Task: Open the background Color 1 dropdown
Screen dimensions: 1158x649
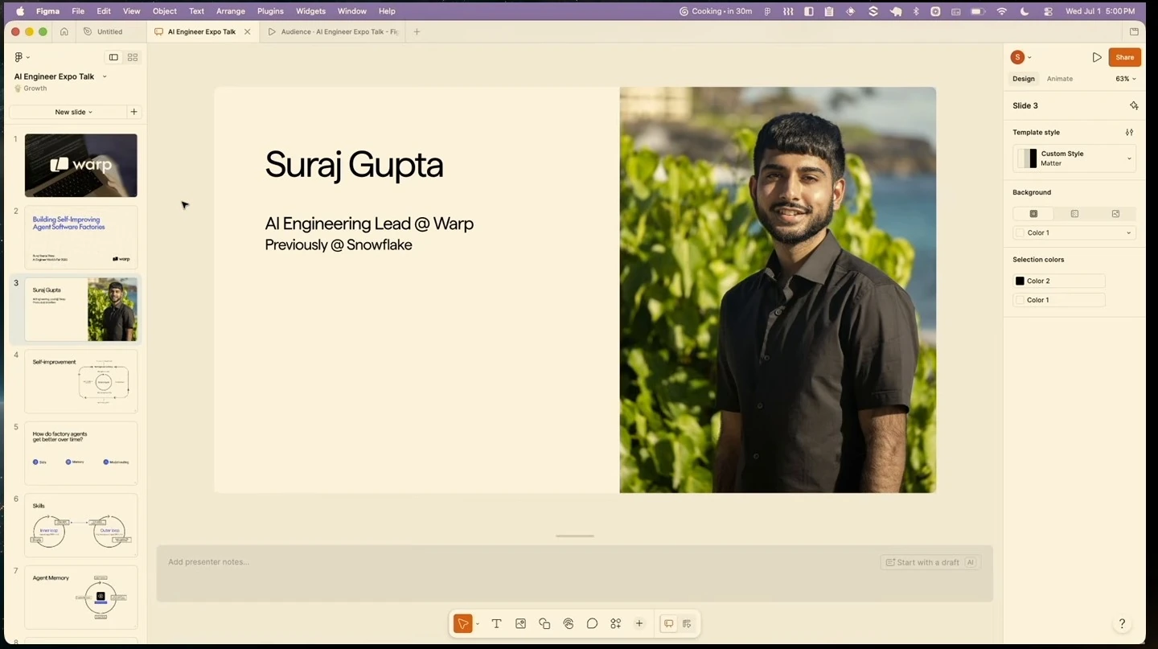Action: point(1074,232)
